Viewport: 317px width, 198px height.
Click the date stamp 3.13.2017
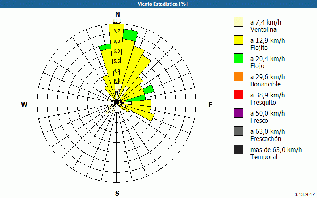coord(305,194)
